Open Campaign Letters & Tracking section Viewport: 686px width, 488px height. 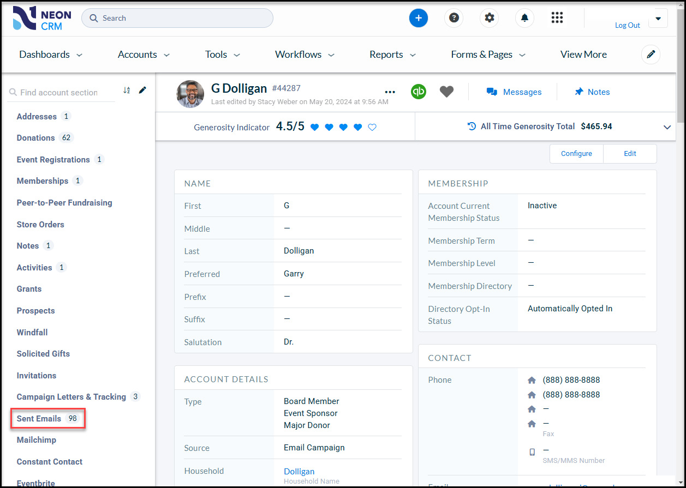(71, 397)
